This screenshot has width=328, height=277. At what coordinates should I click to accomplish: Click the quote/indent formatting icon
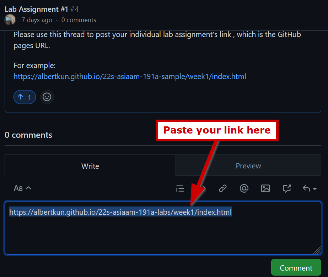[180, 188]
